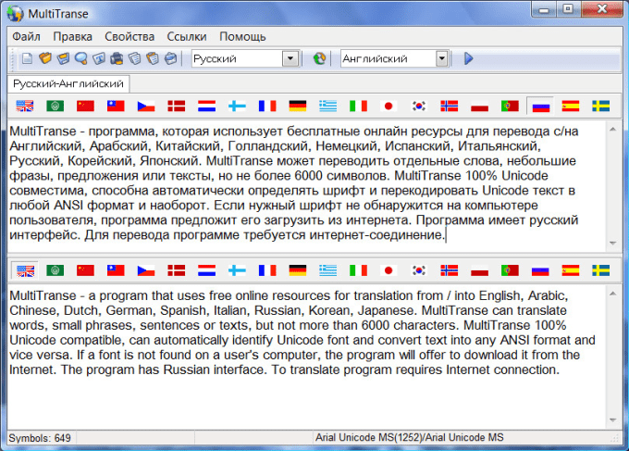This screenshot has width=629, height=451.
Task: Choose Denmark flag in source flag row
Action: click(x=176, y=106)
